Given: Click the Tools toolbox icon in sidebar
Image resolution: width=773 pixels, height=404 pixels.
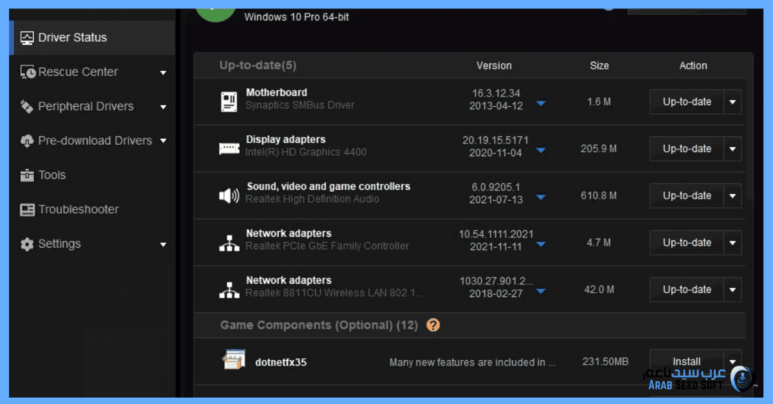Looking at the screenshot, I should [x=27, y=175].
